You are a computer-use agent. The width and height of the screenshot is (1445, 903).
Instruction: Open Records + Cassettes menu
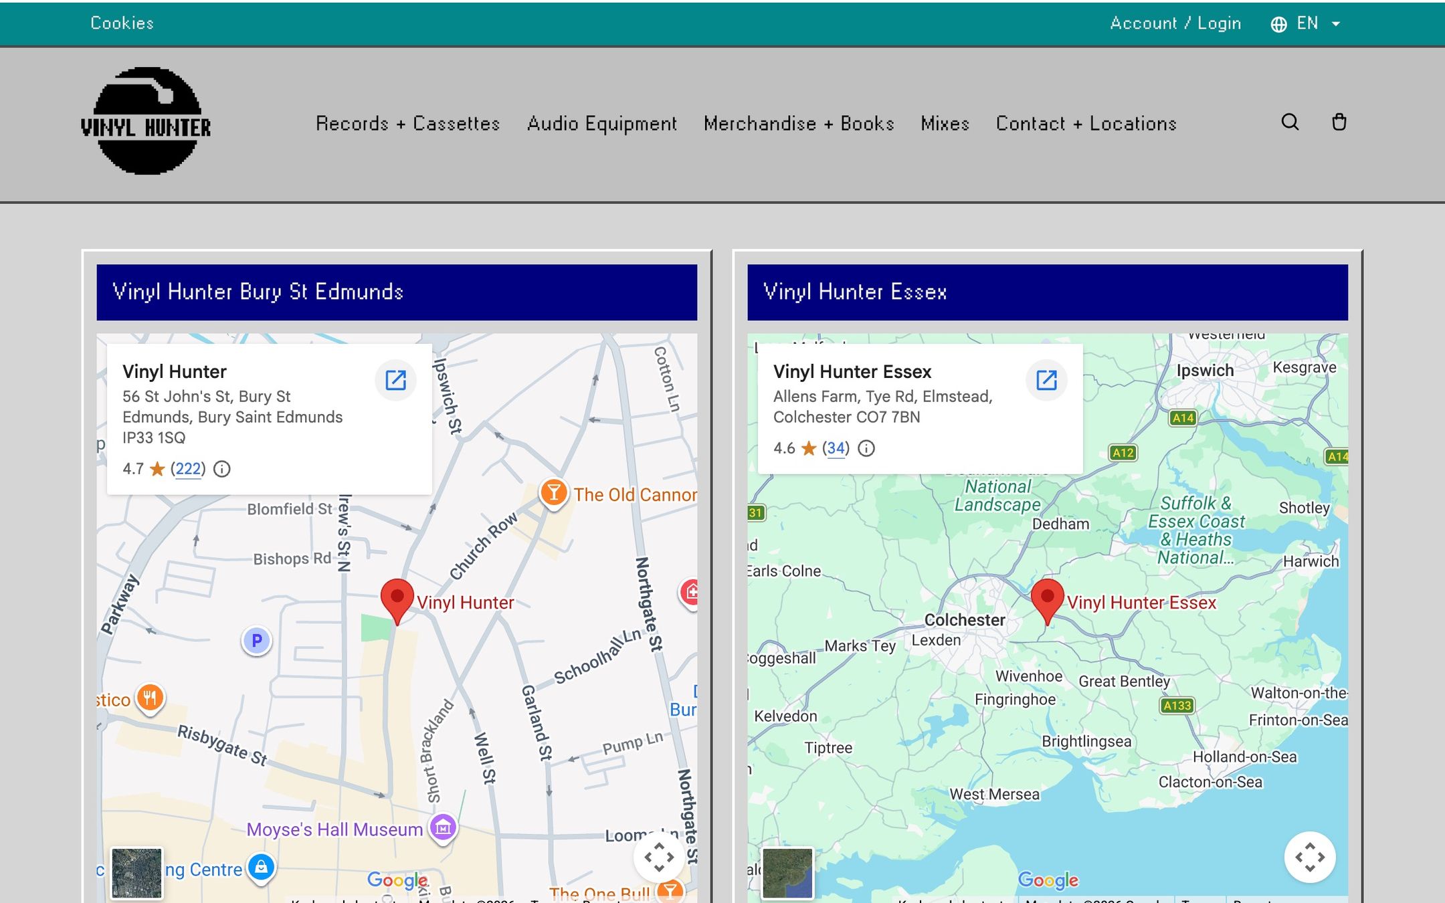pyautogui.click(x=407, y=124)
